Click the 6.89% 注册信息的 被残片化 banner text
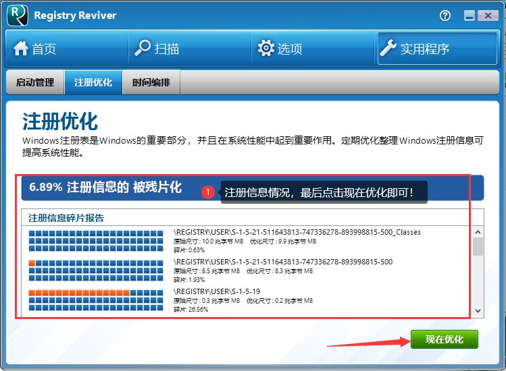Image resolution: width=506 pixels, height=371 pixels. 105,187
